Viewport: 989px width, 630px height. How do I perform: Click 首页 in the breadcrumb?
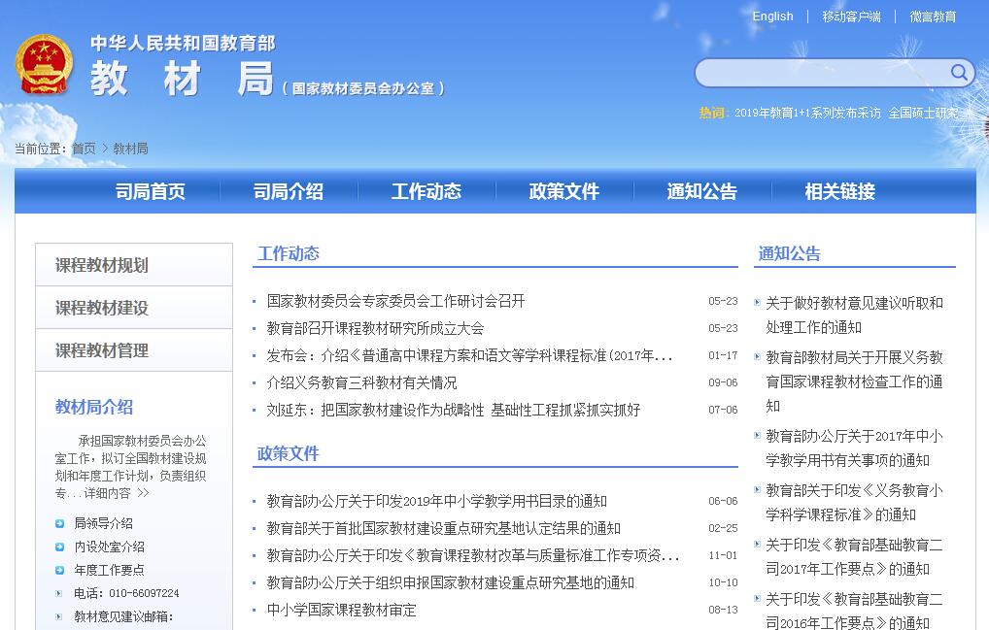click(84, 149)
